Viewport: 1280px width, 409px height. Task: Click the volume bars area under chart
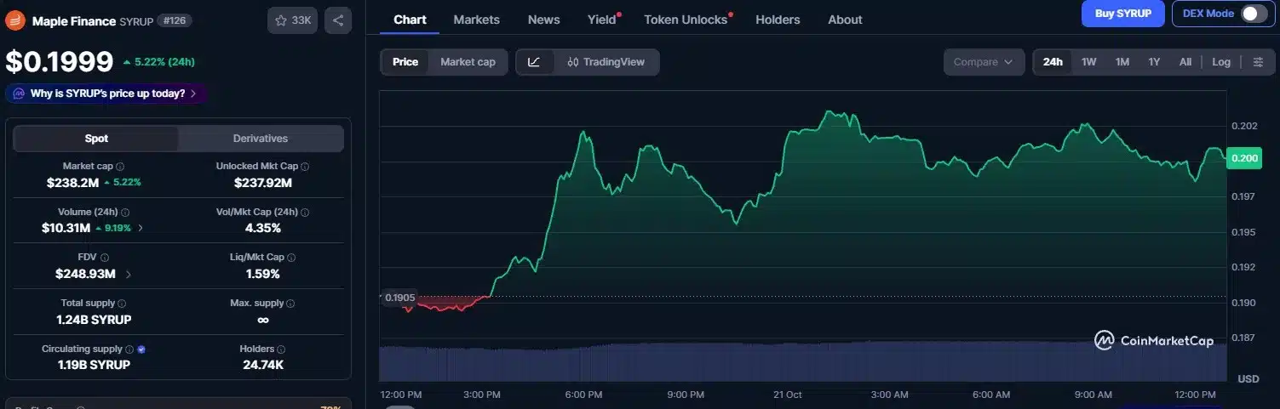click(x=802, y=361)
